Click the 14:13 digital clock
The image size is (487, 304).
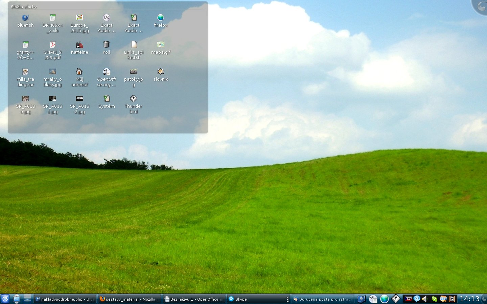(469, 299)
